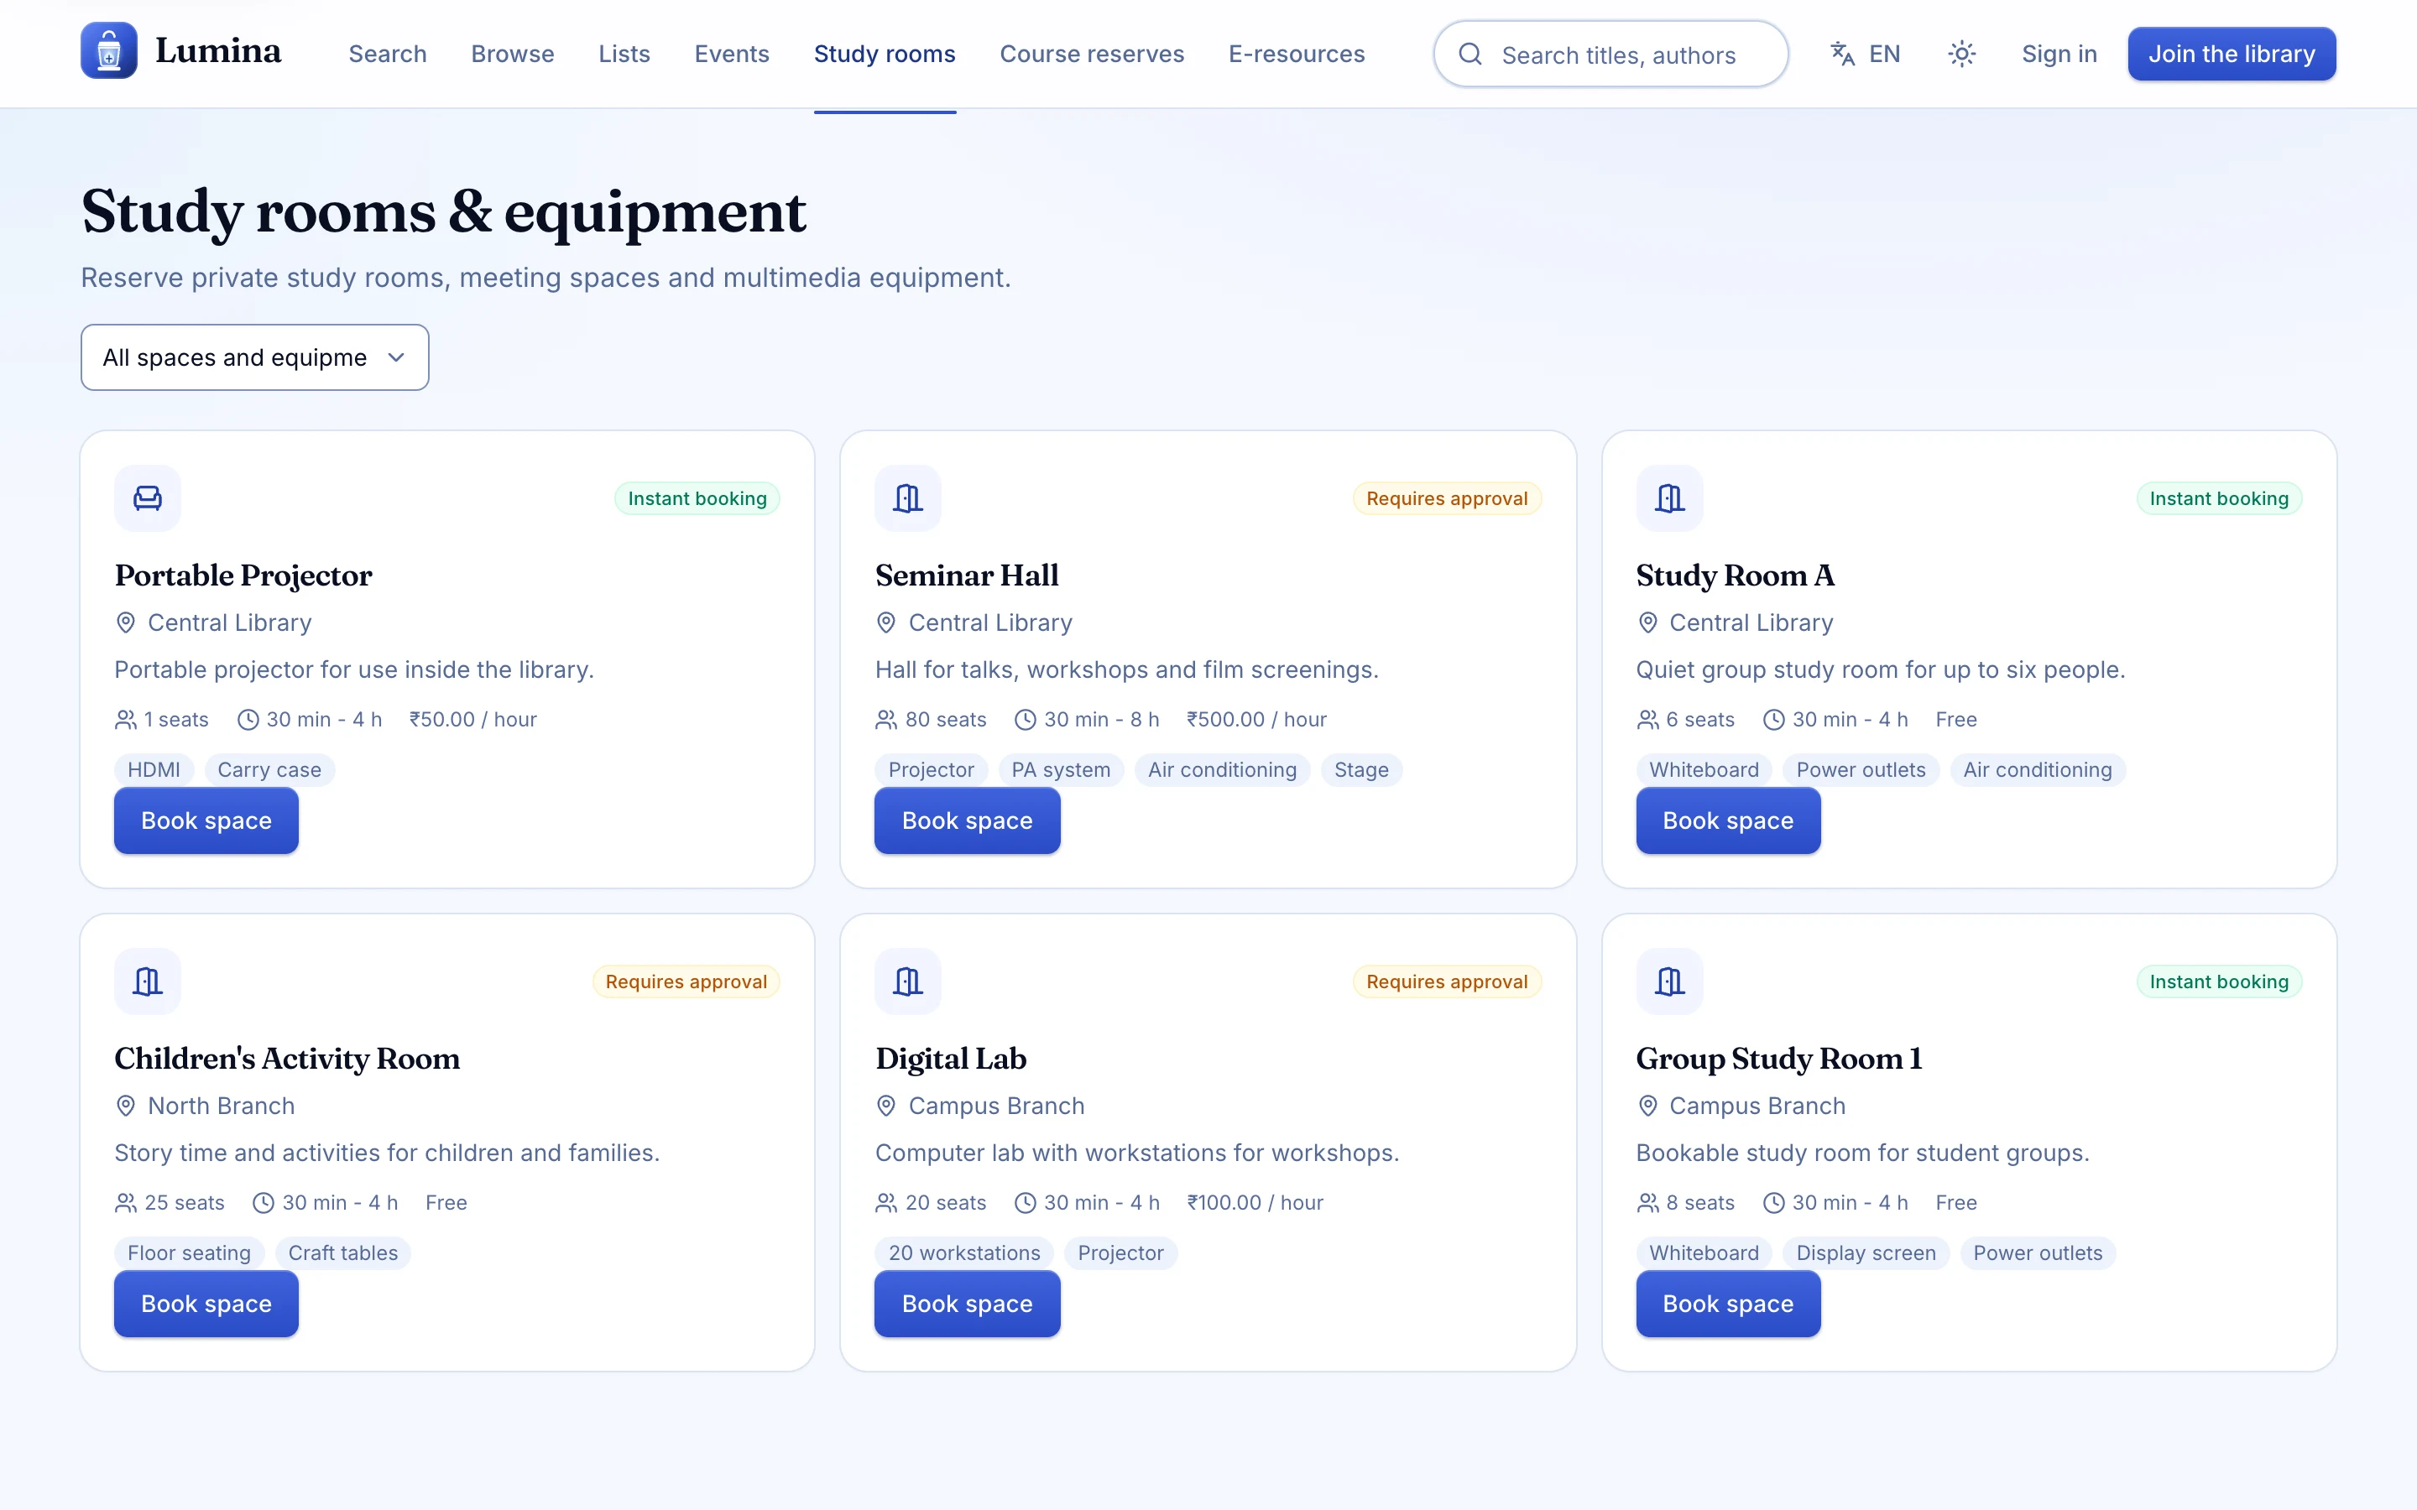Open the EN language selector
Image resolution: width=2417 pixels, height=1510 pixels.
click(1865, 54)
